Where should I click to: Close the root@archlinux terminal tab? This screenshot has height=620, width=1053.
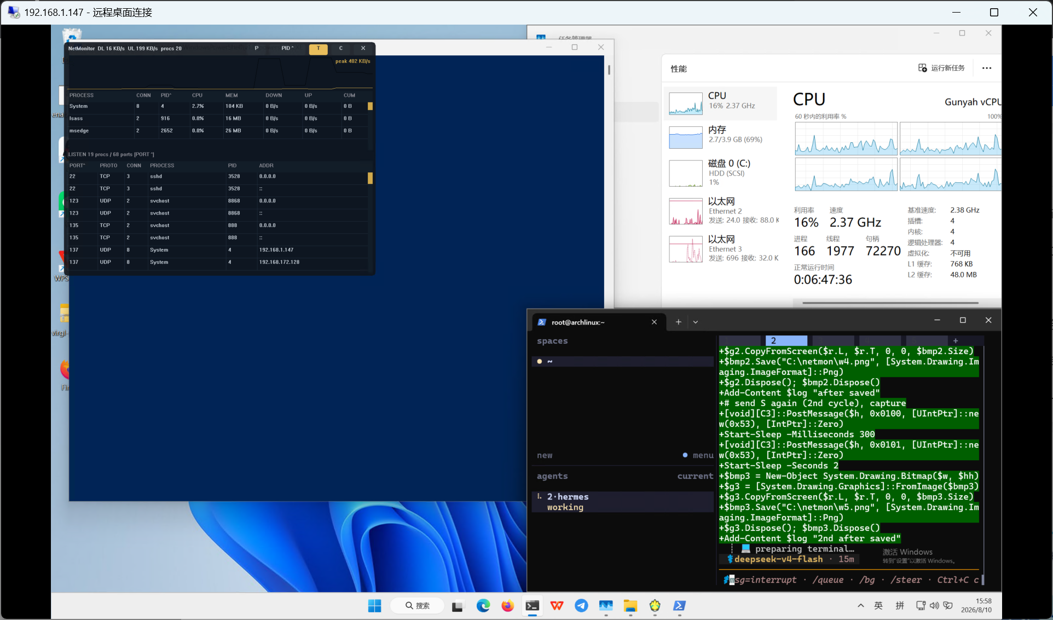[x=654, y=322]
